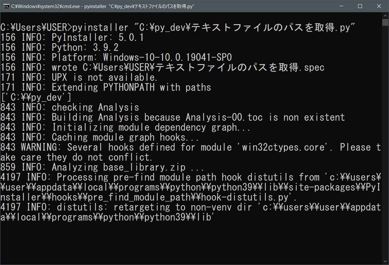
Task: Click the 'Caching module graph hooks...' line
Action: 100,137
